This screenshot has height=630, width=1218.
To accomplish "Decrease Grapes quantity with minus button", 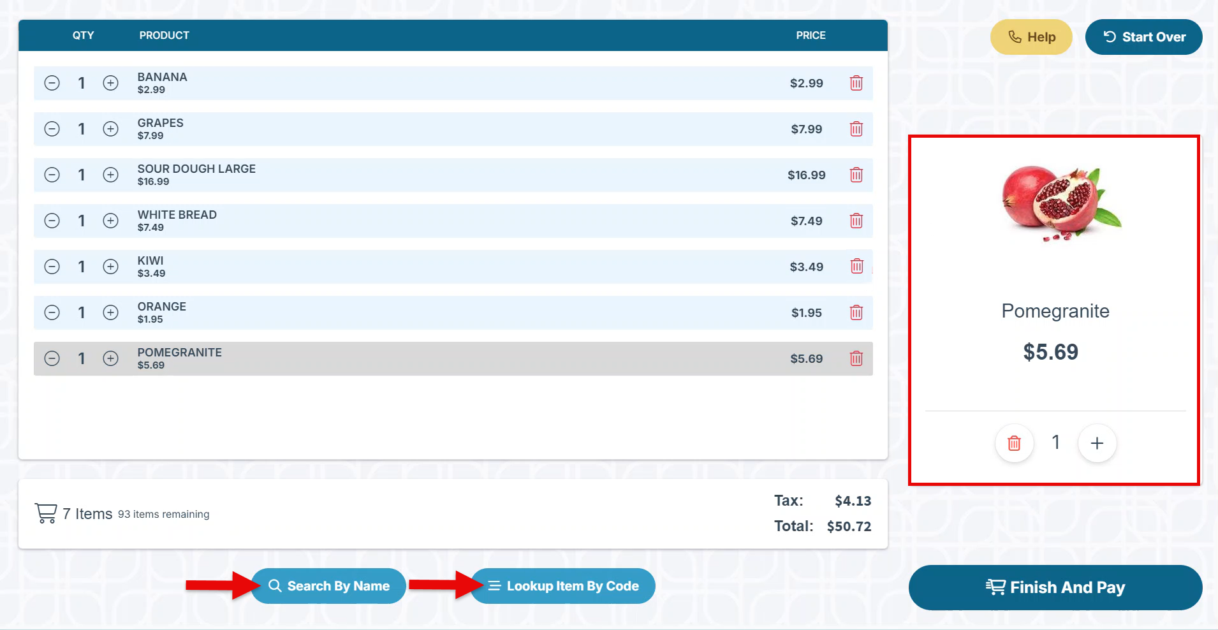I will coord(52,129).
